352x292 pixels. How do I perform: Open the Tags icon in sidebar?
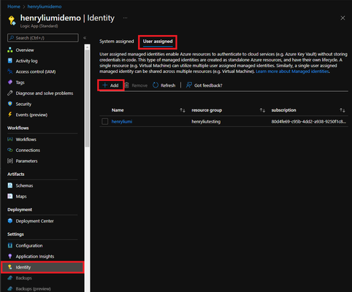(x=10, y=82)
